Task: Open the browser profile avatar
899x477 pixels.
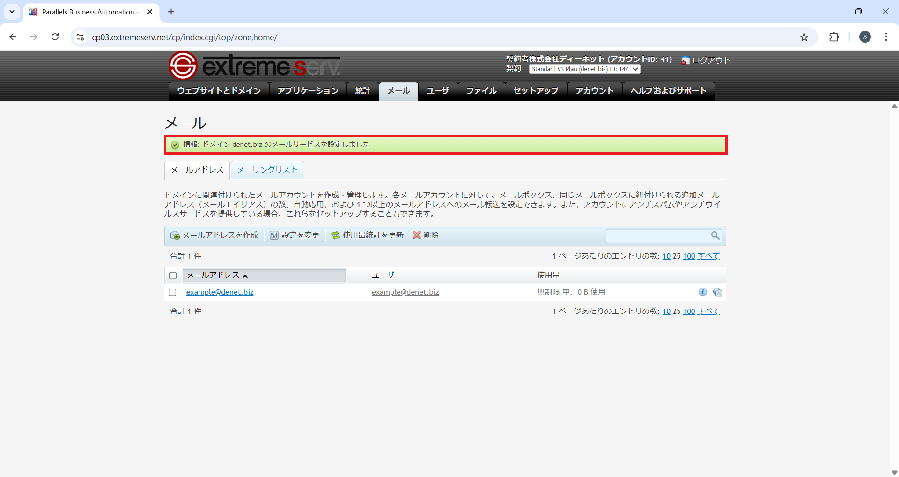Action: pyautogui.click(x=865, y=37)
